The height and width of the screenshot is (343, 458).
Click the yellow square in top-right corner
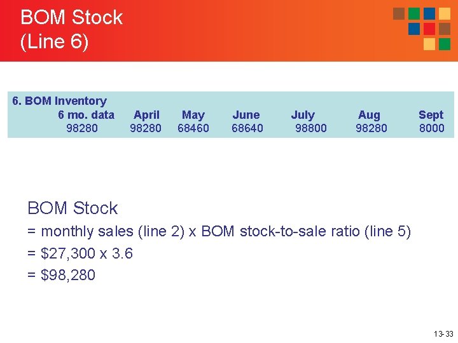(x=445, y=13)
